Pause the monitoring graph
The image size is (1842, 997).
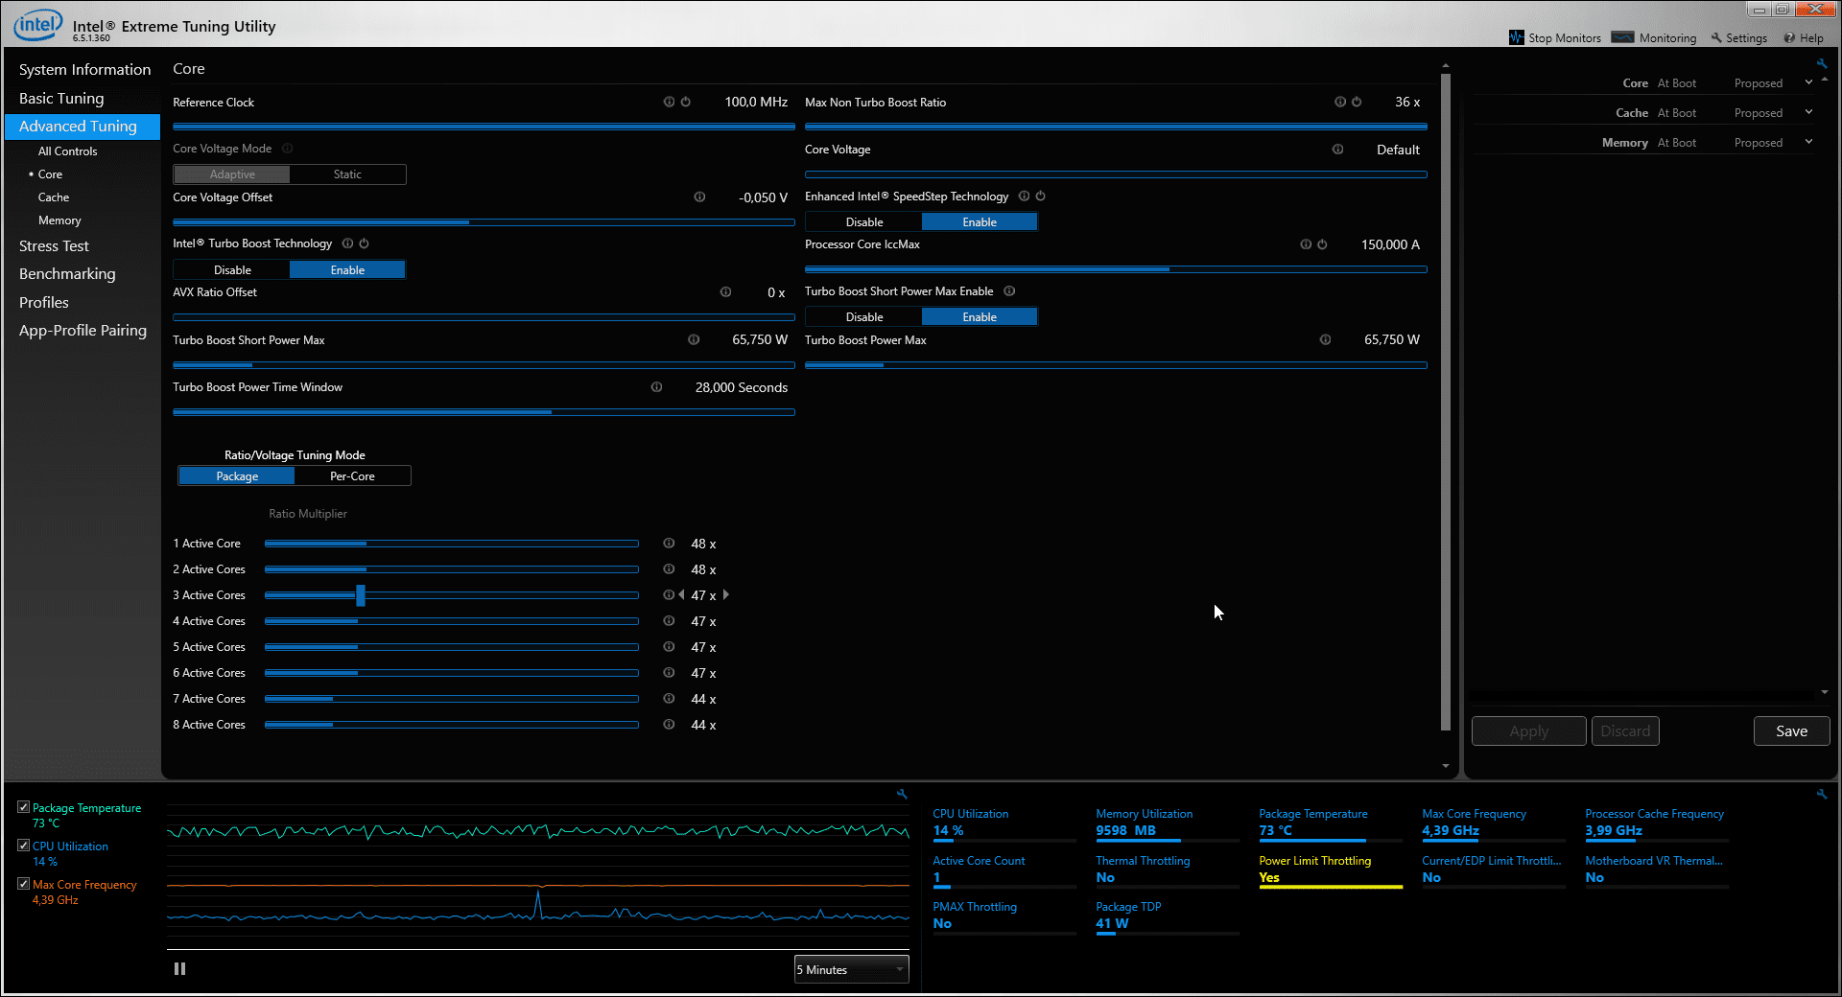[179, 969]
